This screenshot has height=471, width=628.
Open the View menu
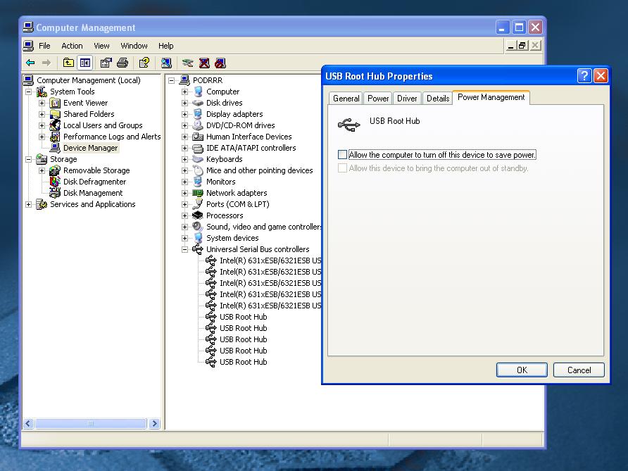click(101, 46)
